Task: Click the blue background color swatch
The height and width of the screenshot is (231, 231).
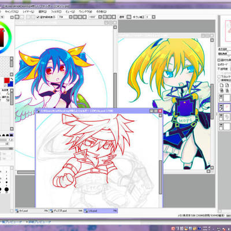Action: point(11,84)
